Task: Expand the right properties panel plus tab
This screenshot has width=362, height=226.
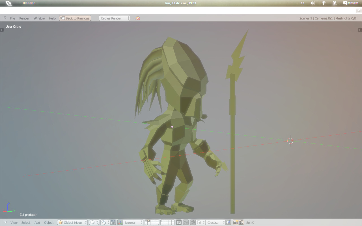Action: click(360, 30)
